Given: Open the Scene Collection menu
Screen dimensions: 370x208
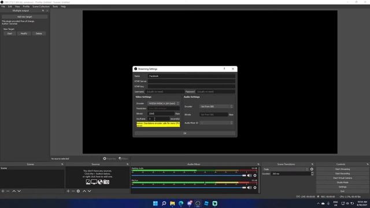Looking at the screenshot, I should [x=41, y=6].
